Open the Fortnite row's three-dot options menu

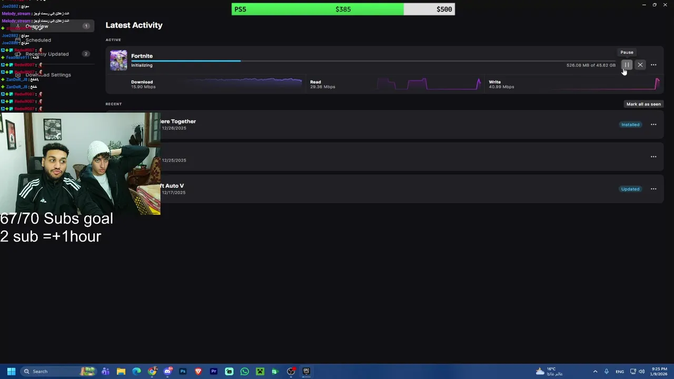653,65
